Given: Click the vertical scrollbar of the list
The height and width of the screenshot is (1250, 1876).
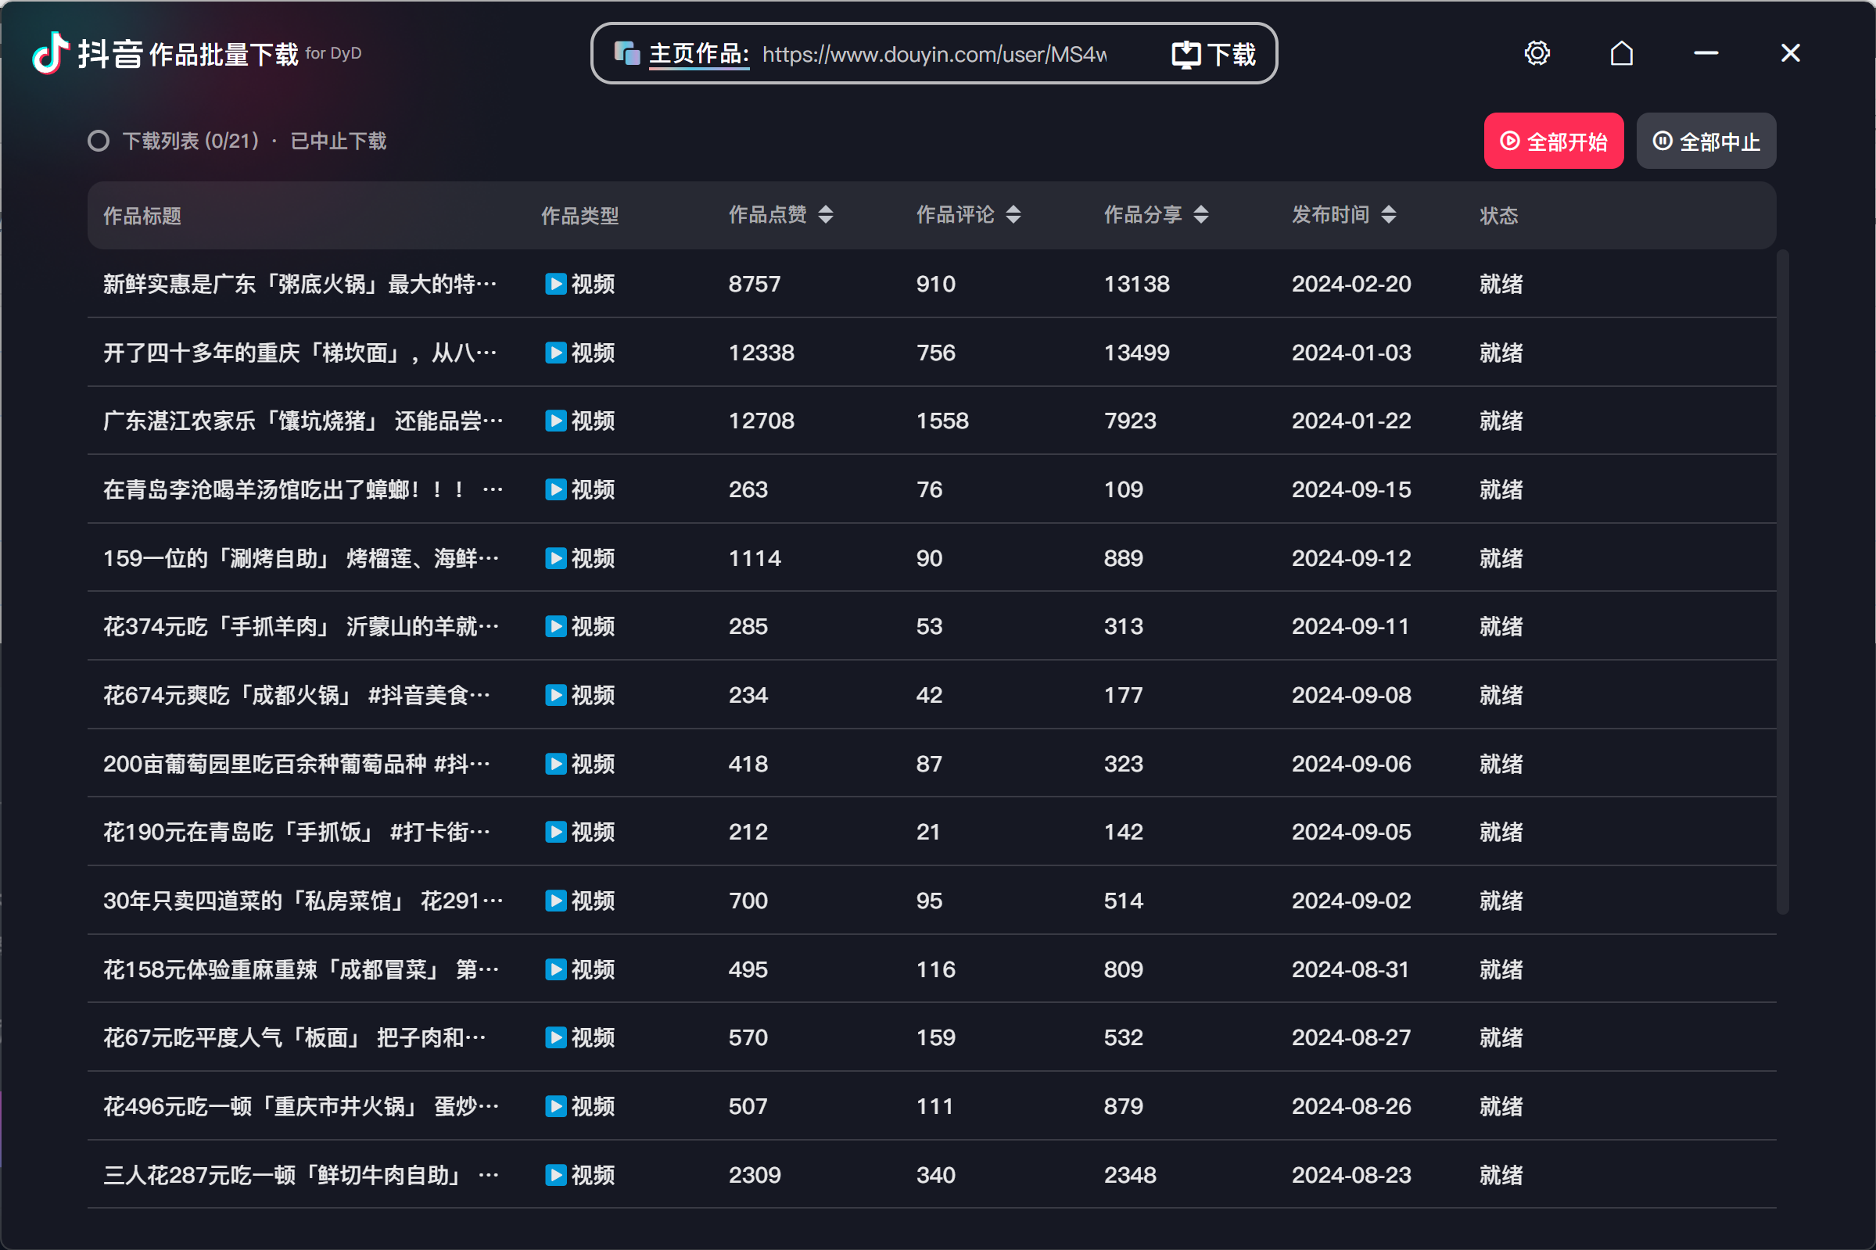Looking at the screenshot, I should [x=1783, y=582].
